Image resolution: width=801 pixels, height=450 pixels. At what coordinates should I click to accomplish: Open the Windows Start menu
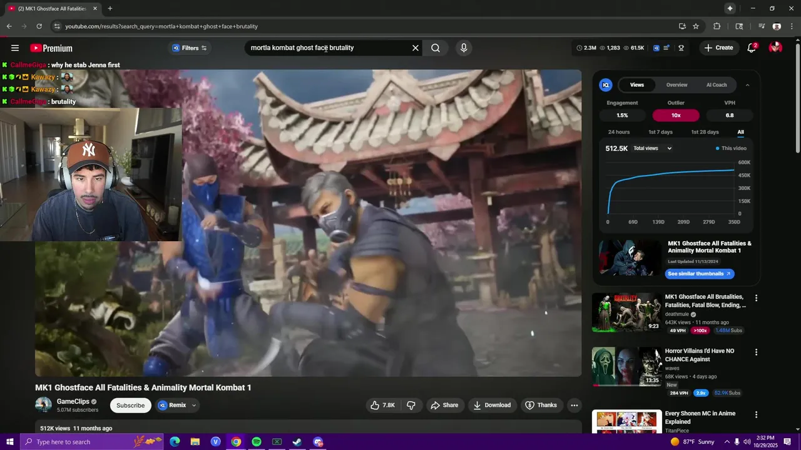tap(9, 442)
